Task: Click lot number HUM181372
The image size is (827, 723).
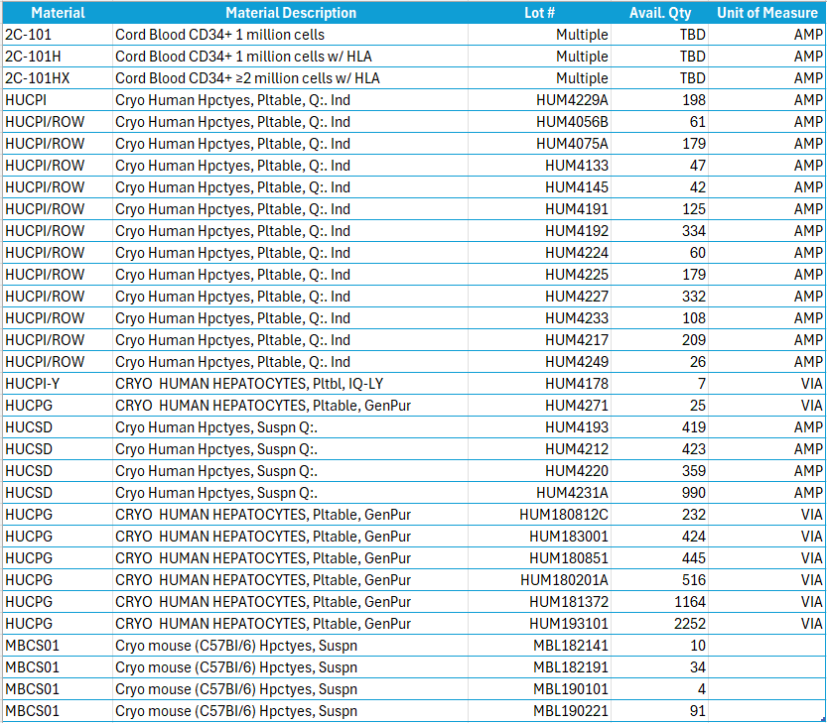Action: click(569, 602)
